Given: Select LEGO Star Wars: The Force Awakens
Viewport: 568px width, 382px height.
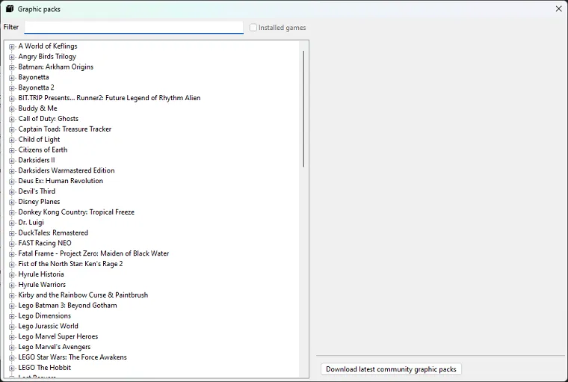Looking at the screenshot, I should pyautogui.click(x=72, y=357).
